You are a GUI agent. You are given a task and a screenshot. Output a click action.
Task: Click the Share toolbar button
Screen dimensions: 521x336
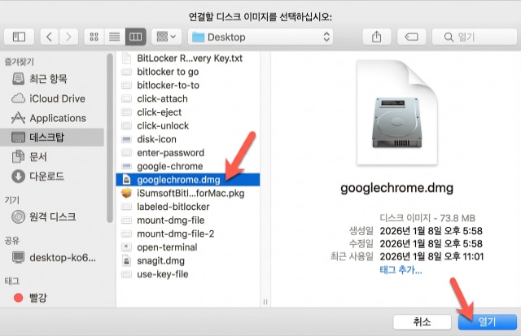click(x=376, y=37)
